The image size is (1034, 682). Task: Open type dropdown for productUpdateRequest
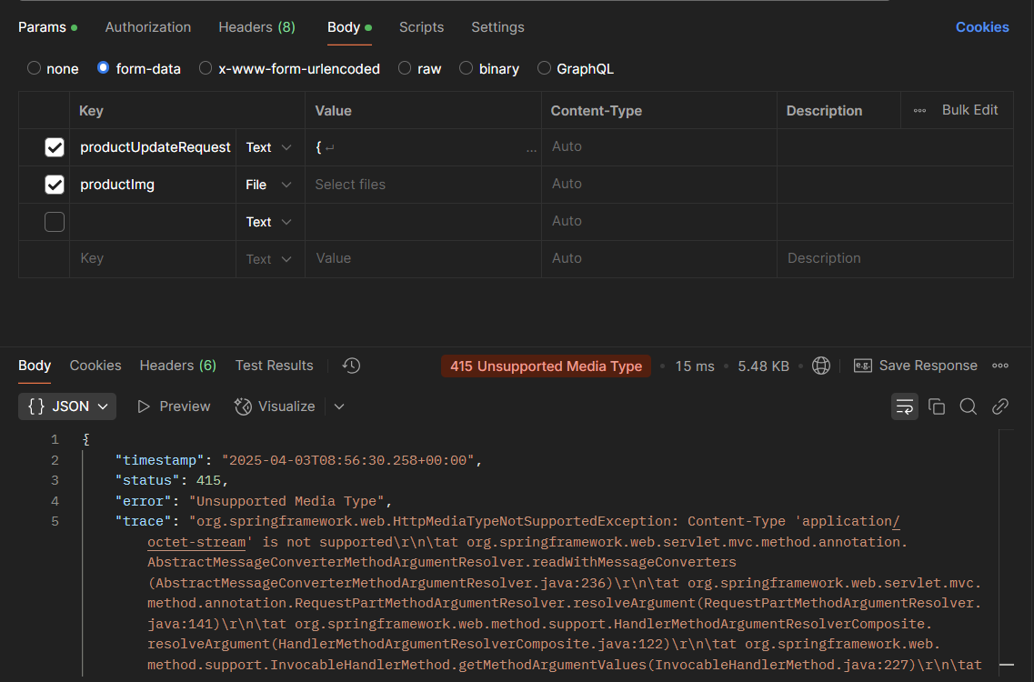point(269,147)
